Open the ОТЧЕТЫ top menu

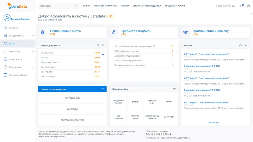pyautogui.click(x=86, y=6)
